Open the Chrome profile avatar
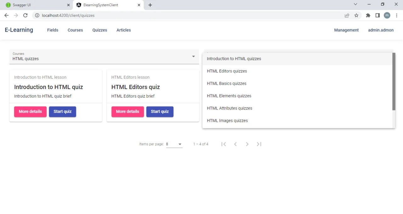This screenshot has width=403, height=214. (387, 15)
